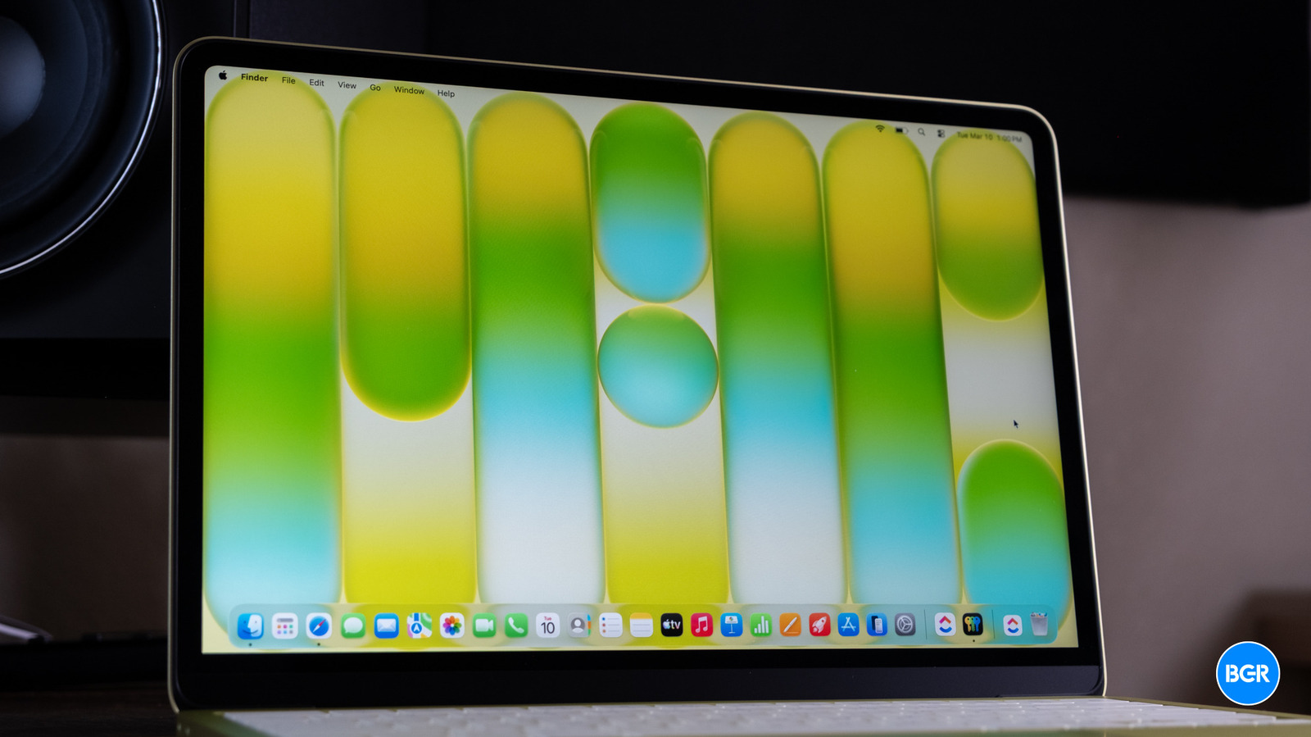Open the Messages app
This screenshot has height=737, width=1311.
click(352, 626)
